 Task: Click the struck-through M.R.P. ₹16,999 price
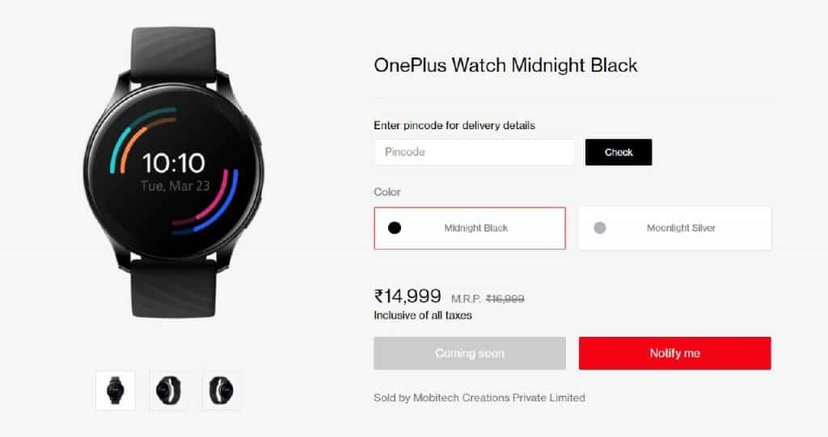(x=488, y=299)
